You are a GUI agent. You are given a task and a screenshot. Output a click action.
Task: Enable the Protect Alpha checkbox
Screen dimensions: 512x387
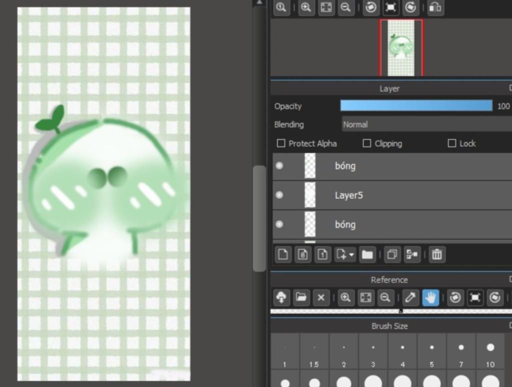[x=281, y=143]
